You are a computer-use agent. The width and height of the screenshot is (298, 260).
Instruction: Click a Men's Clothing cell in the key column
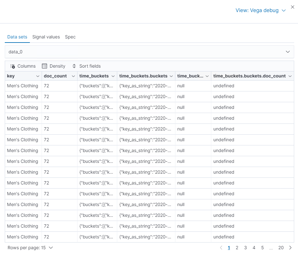pos(23,86)
